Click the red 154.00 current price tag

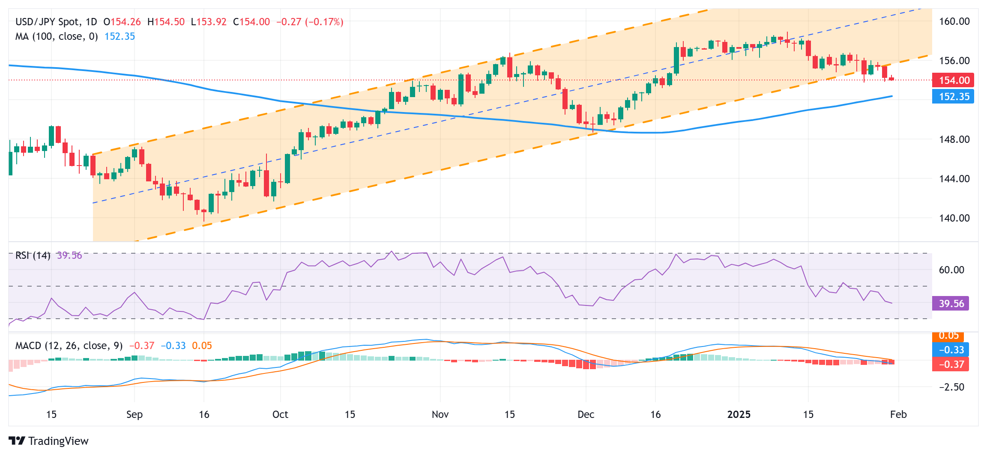[953, 80]
